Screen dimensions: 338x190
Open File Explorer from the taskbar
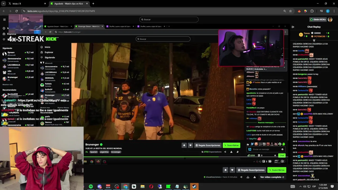point(143,187)
